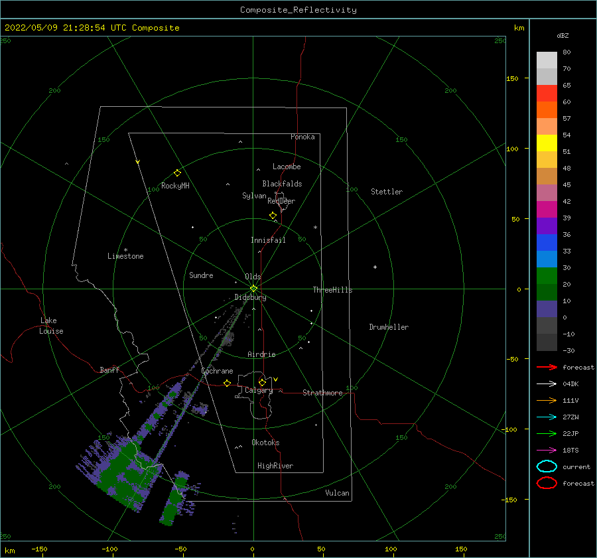Click the 30 dBZ green swatch

pos(547,276)
